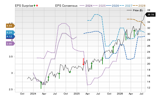
Task: Click the 38 price axis label
Action: pos(149,10)
